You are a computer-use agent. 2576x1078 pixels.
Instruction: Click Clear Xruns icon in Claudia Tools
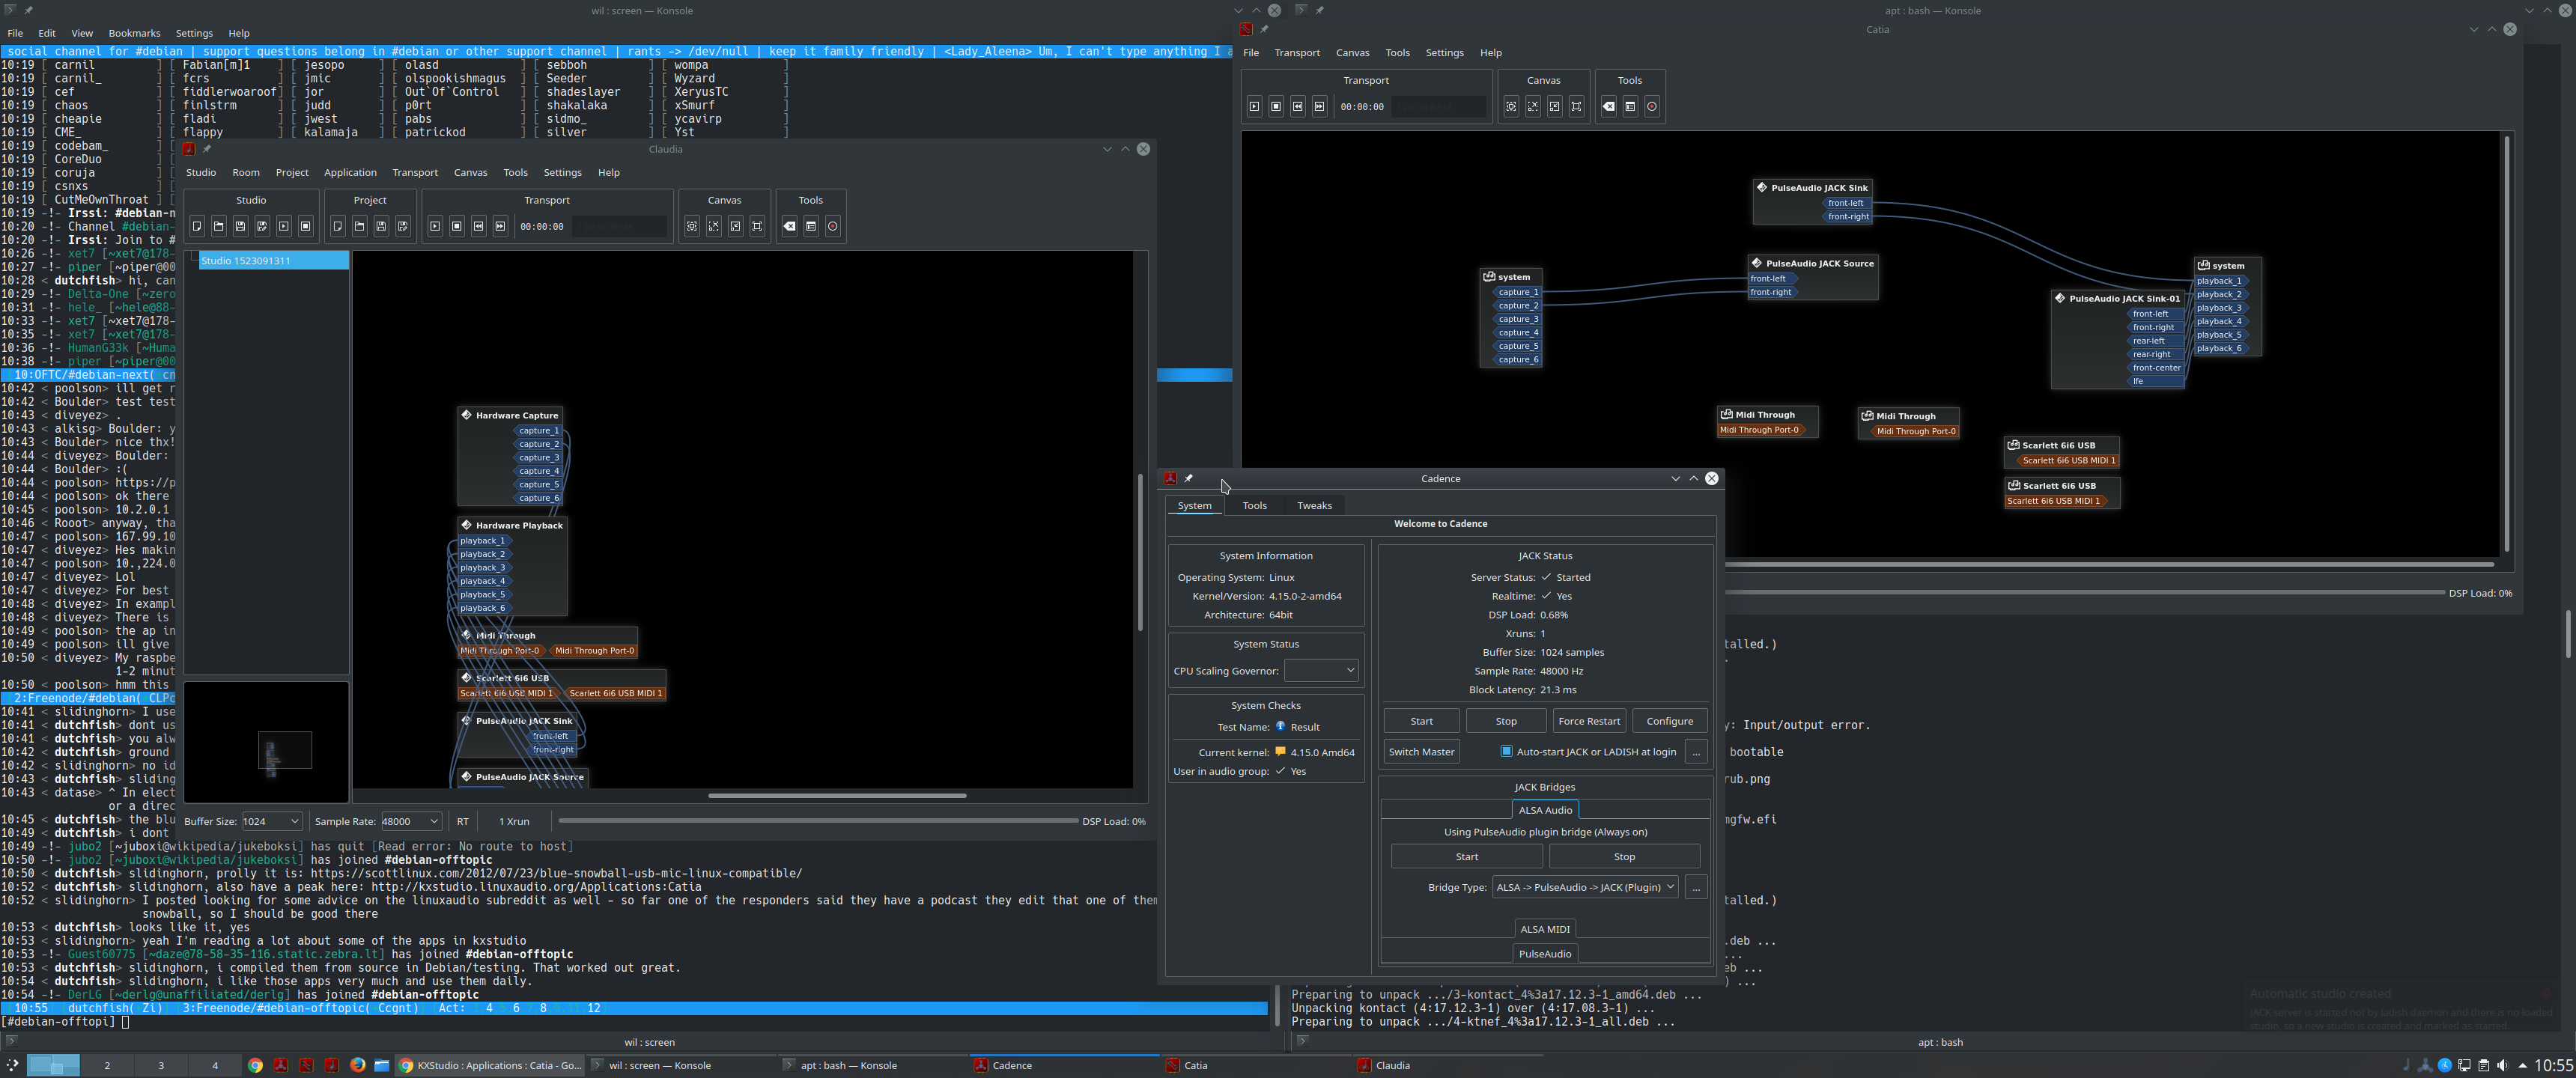(x=789, y=226)
